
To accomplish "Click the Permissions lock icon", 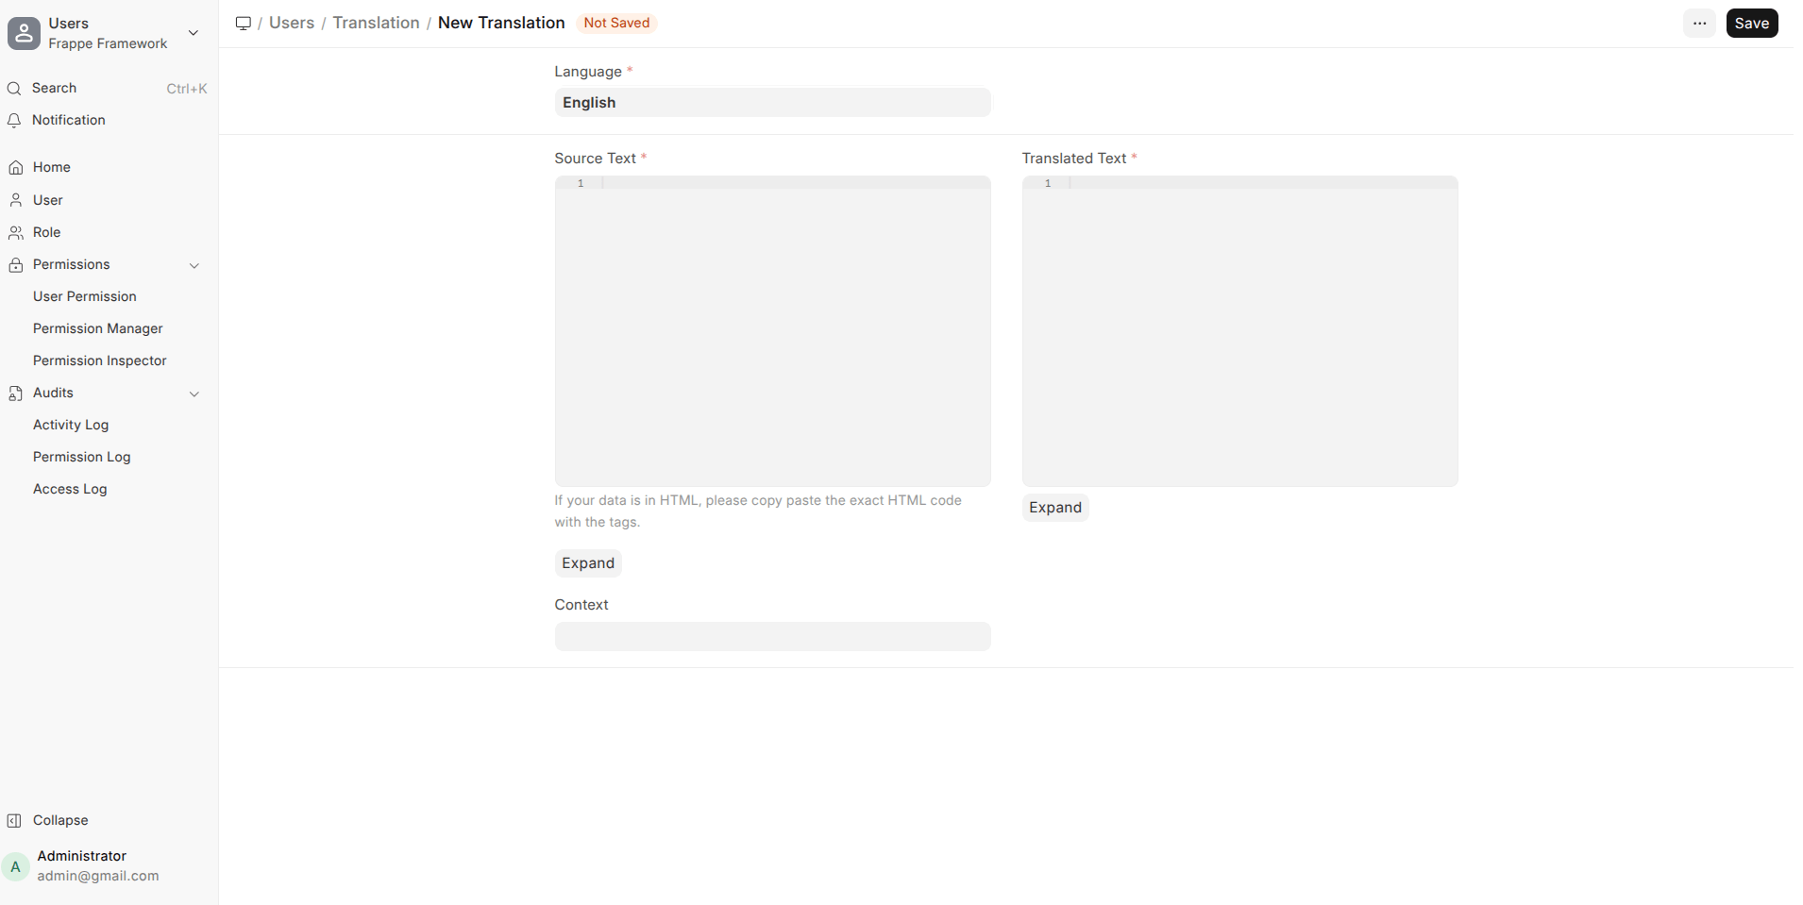I will coord(16,265).
